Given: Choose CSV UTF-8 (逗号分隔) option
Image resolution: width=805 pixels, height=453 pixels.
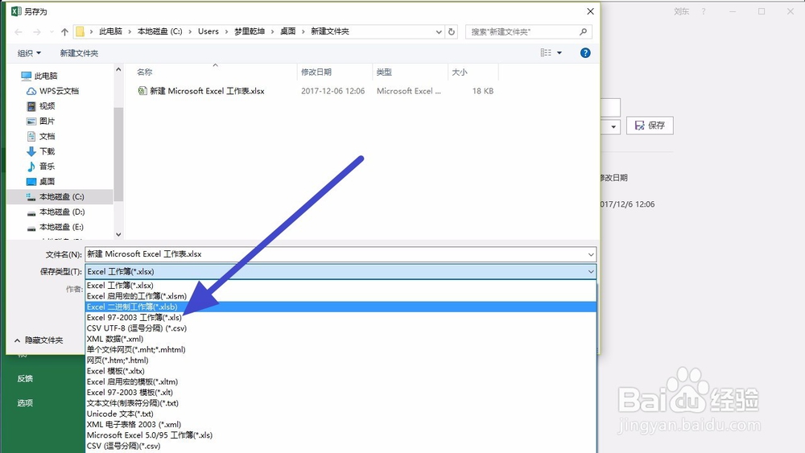Looking at the screenshot, I should tap(341, 328).
